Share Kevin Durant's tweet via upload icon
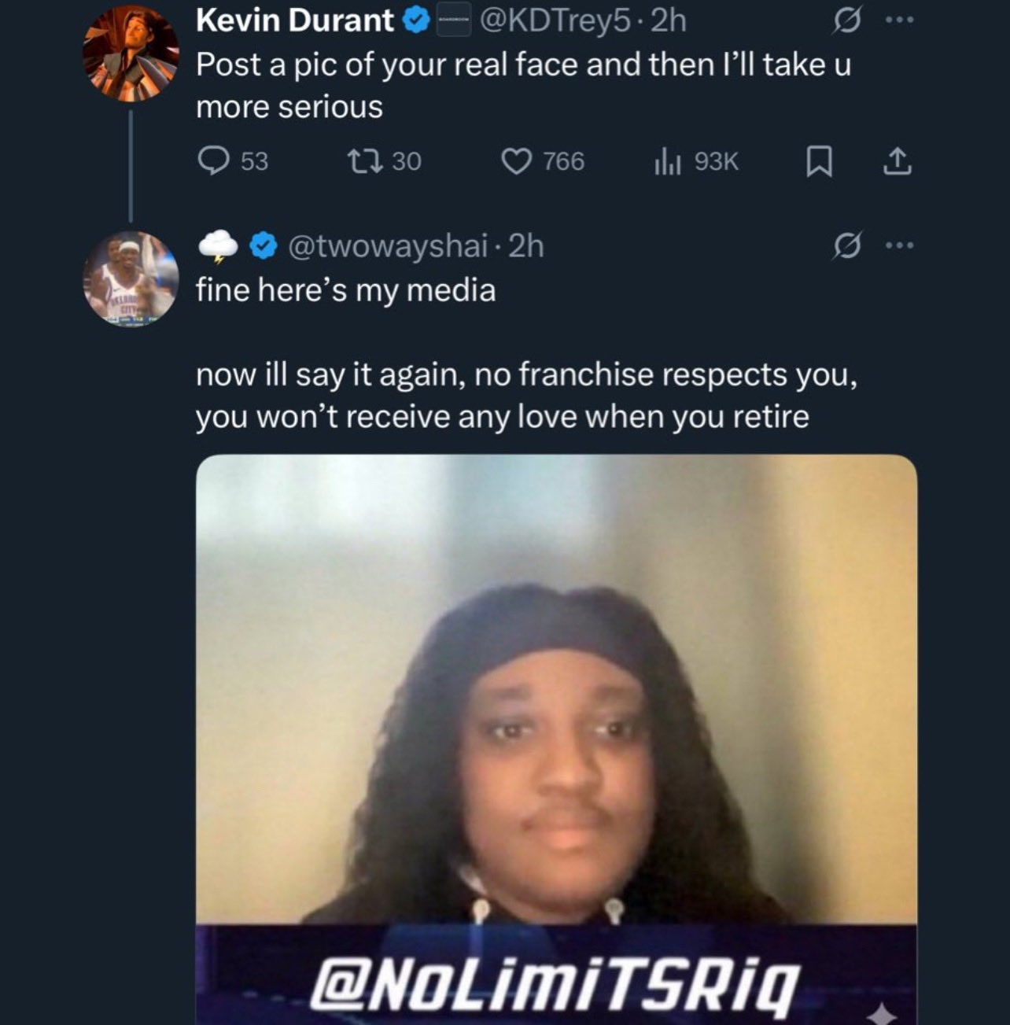Viewport: 1010px width, 1025px height. [898, 162]
